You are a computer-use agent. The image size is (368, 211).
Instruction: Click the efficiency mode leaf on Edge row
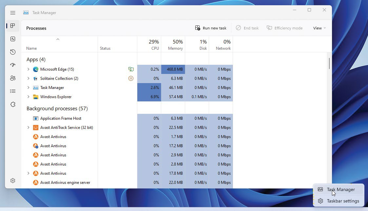coord(131,69)
